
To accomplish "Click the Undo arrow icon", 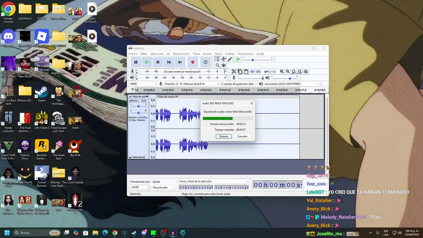I will 267,72.
